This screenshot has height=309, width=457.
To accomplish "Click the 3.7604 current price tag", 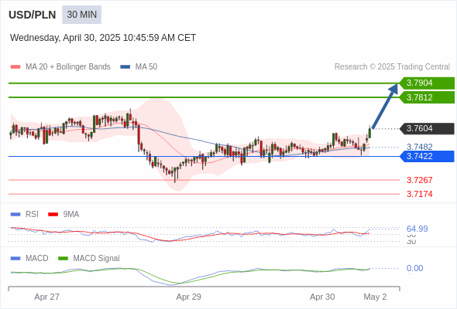I will [427, 128].
